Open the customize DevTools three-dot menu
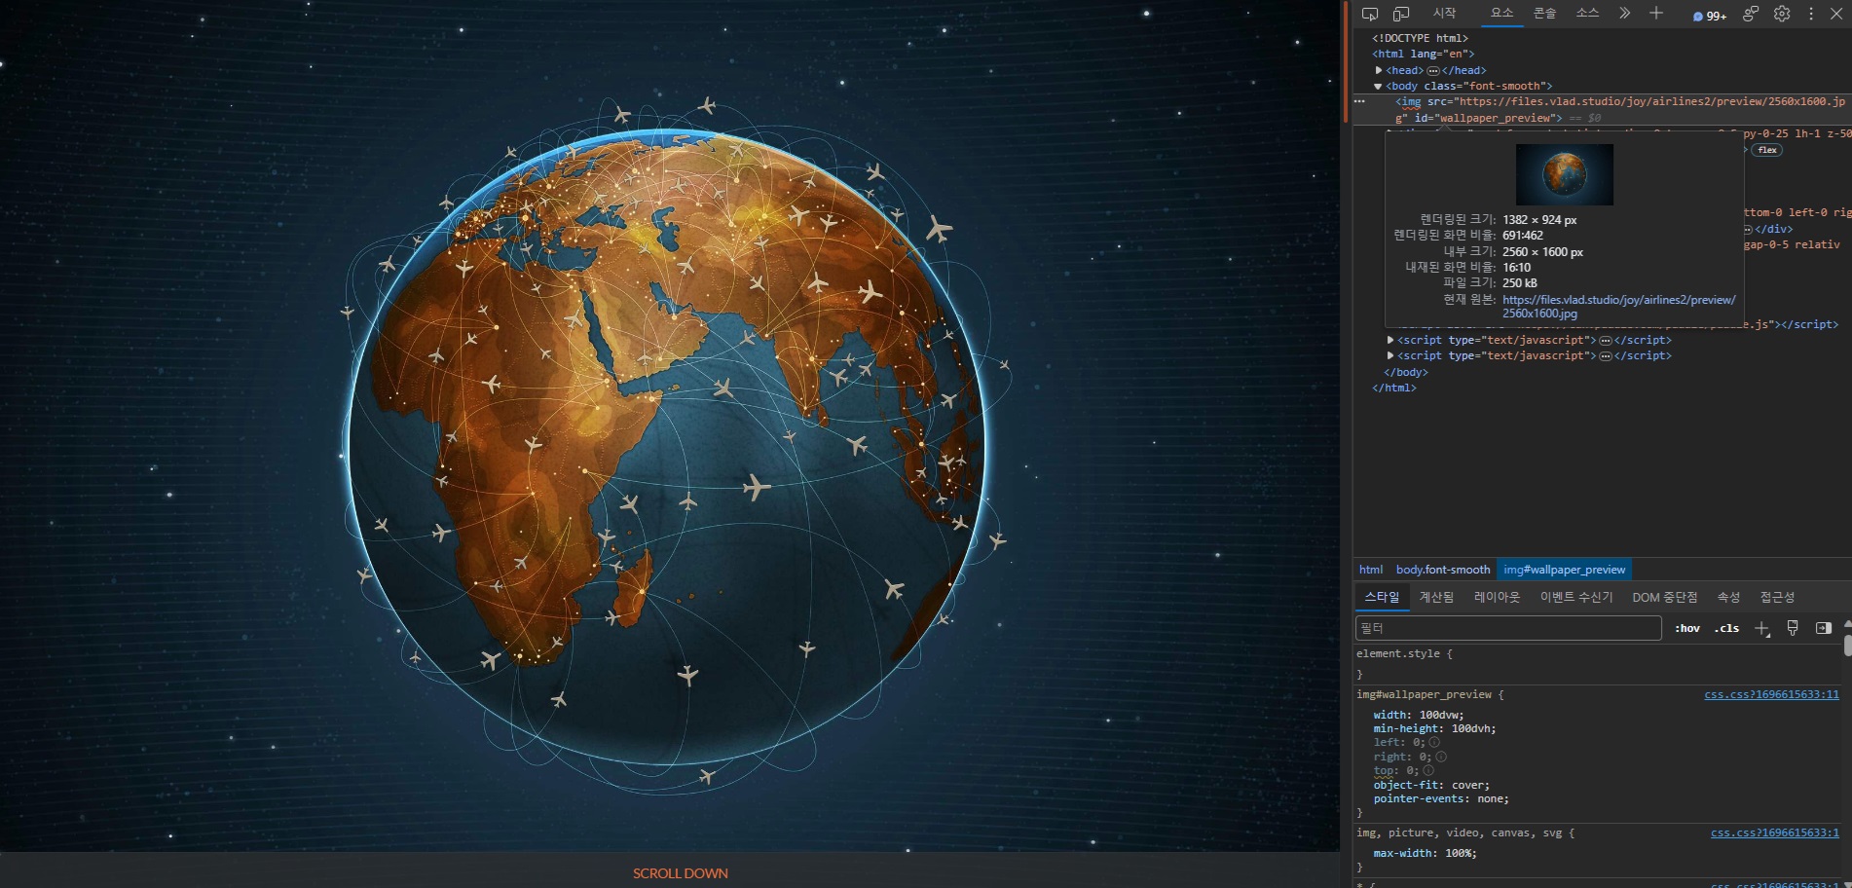 tap(1811, 14)
